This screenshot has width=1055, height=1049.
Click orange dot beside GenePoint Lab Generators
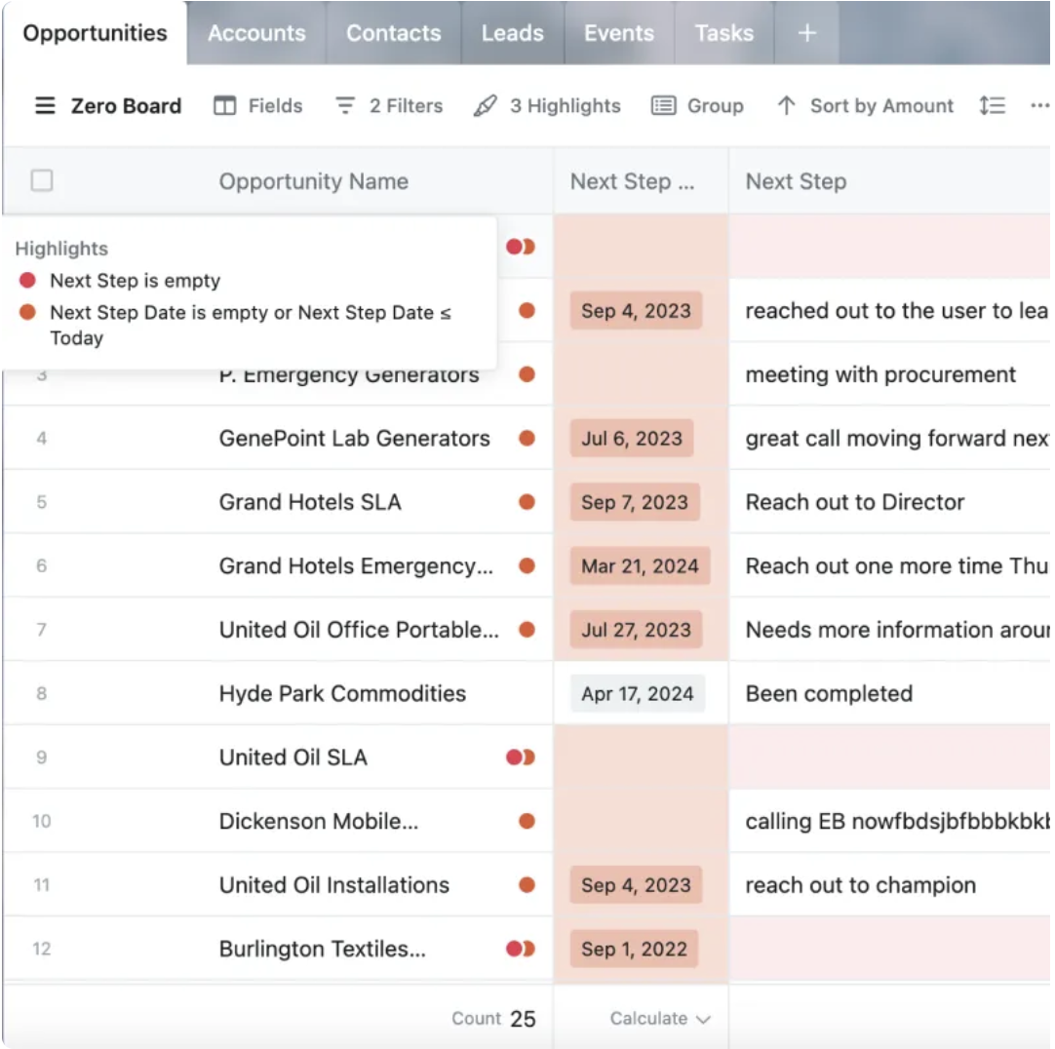(527, 439)
